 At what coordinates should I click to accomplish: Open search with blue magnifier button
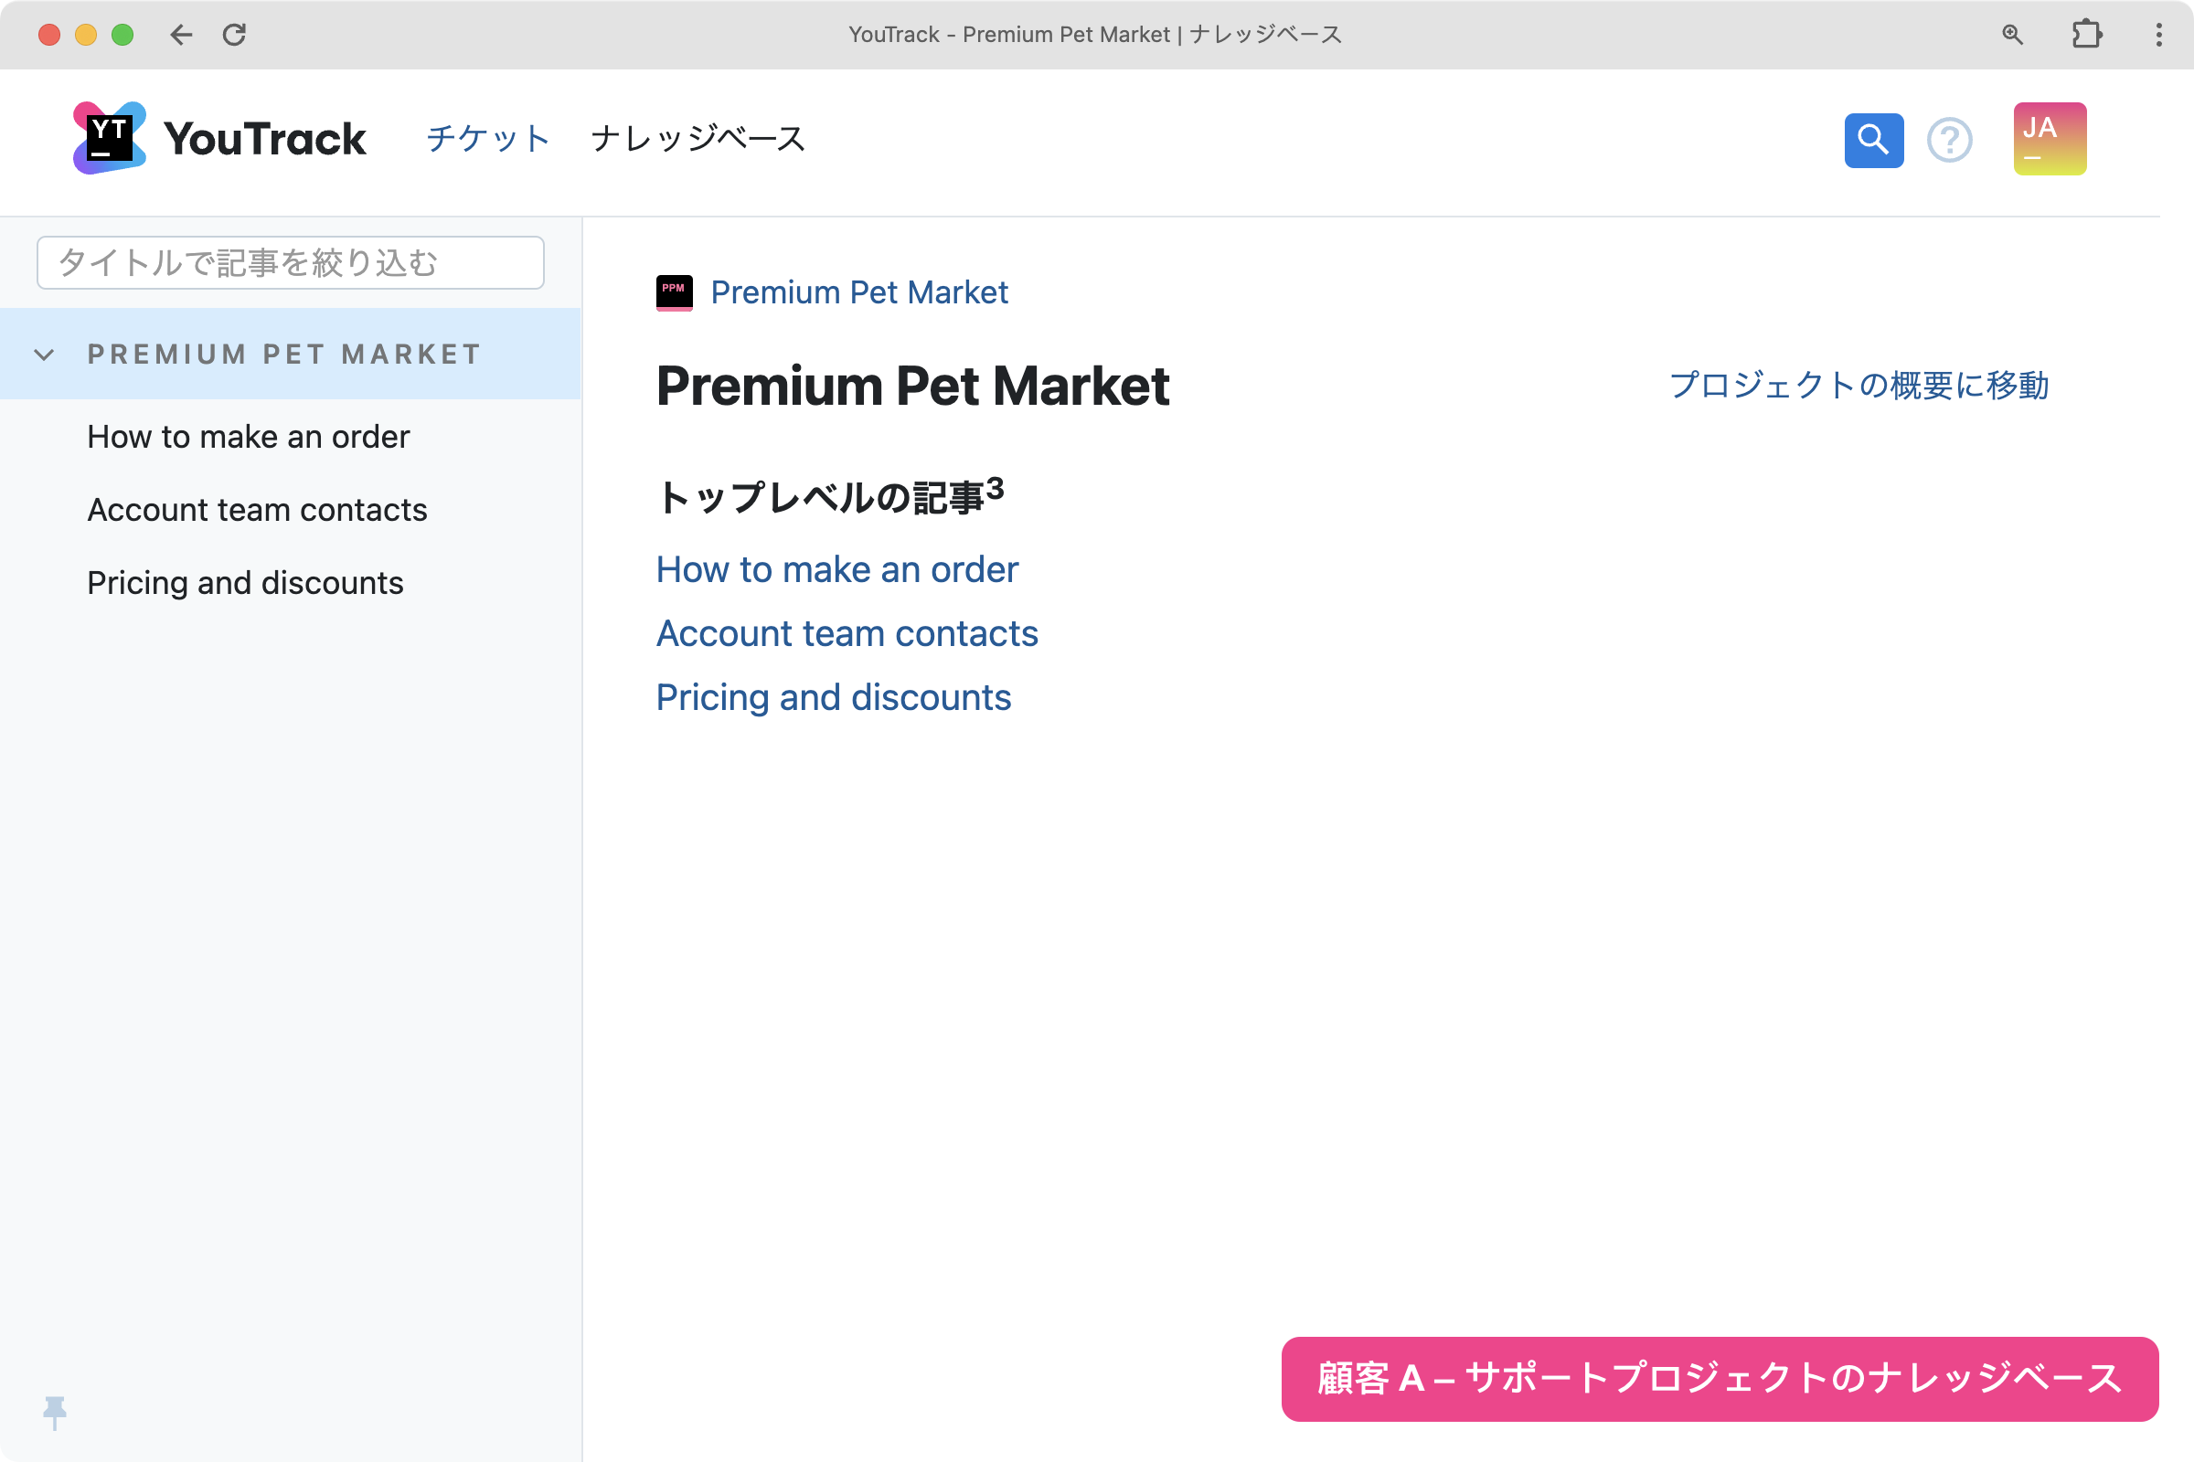pos(1873,140)
